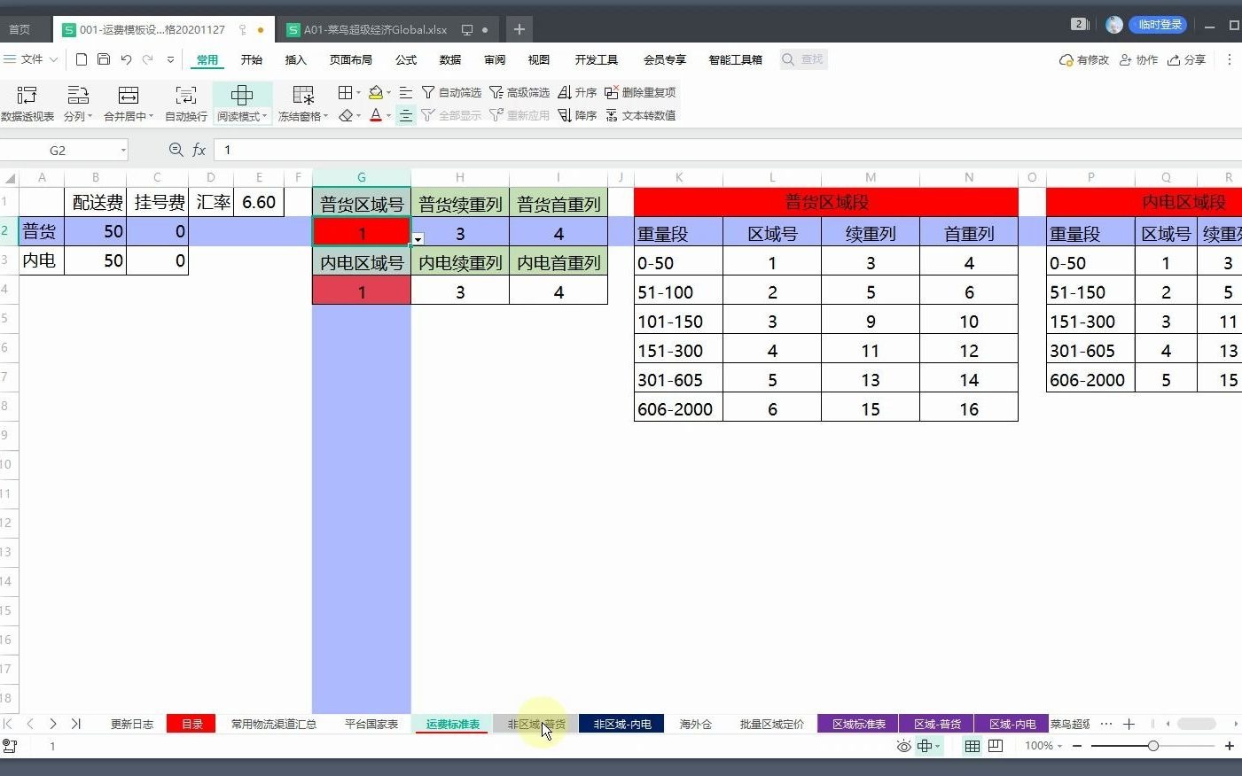Open the more options vertical dots
This screenshot has height=776, width=1242.
(x=1229, y=59)
